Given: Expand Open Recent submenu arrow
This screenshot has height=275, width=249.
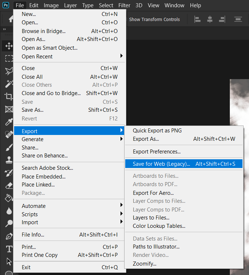Looking at the screenshot, I should click(x=122, y=56).
